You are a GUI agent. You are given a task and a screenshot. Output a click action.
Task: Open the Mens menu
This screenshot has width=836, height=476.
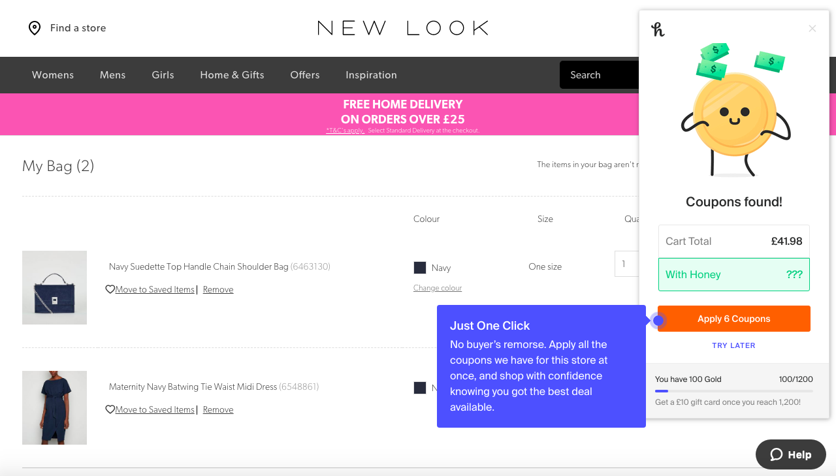112,75
